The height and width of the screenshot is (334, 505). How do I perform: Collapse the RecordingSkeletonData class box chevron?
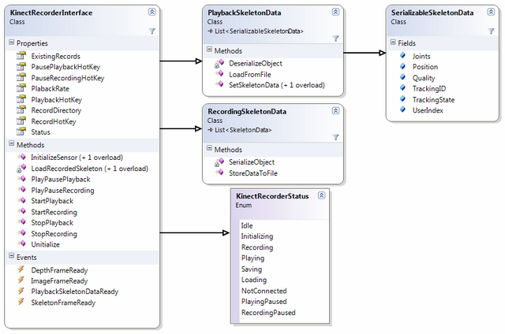click(x=335, y=111)
